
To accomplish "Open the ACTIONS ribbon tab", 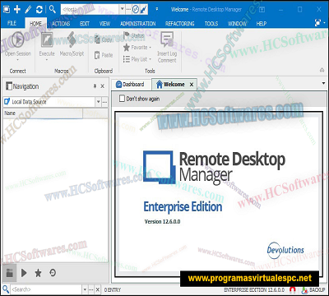I will click(x=61, y=23).
